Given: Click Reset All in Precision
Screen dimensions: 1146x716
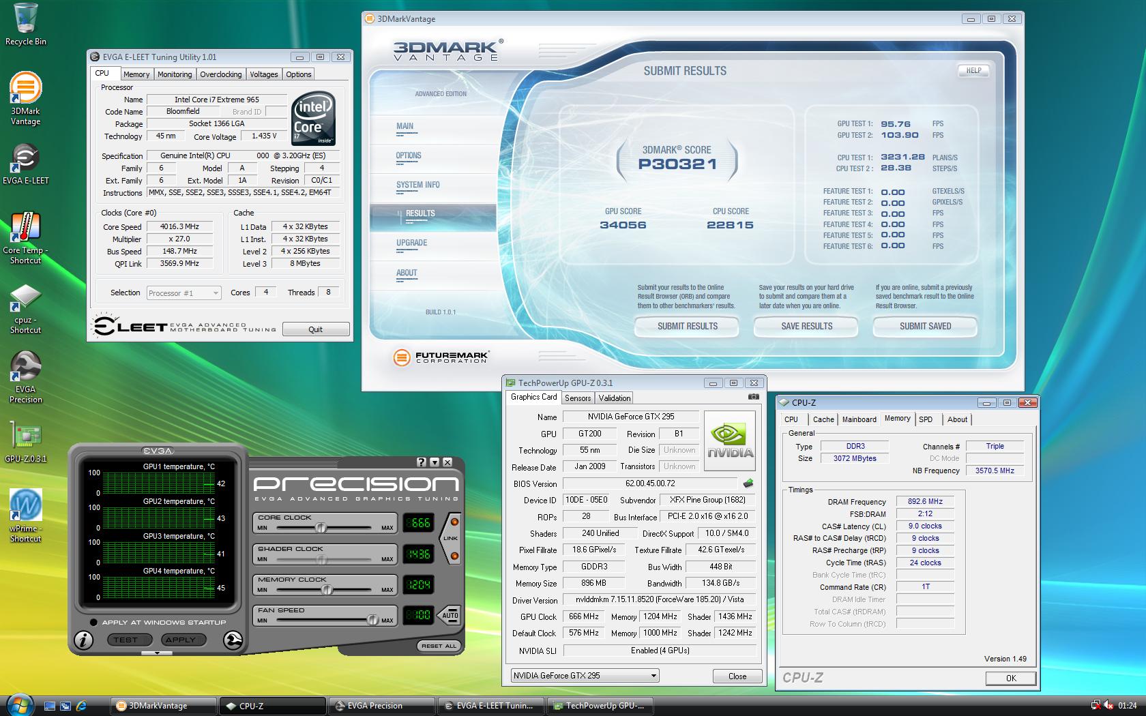Looking at the screenshot, I should 438,646.
